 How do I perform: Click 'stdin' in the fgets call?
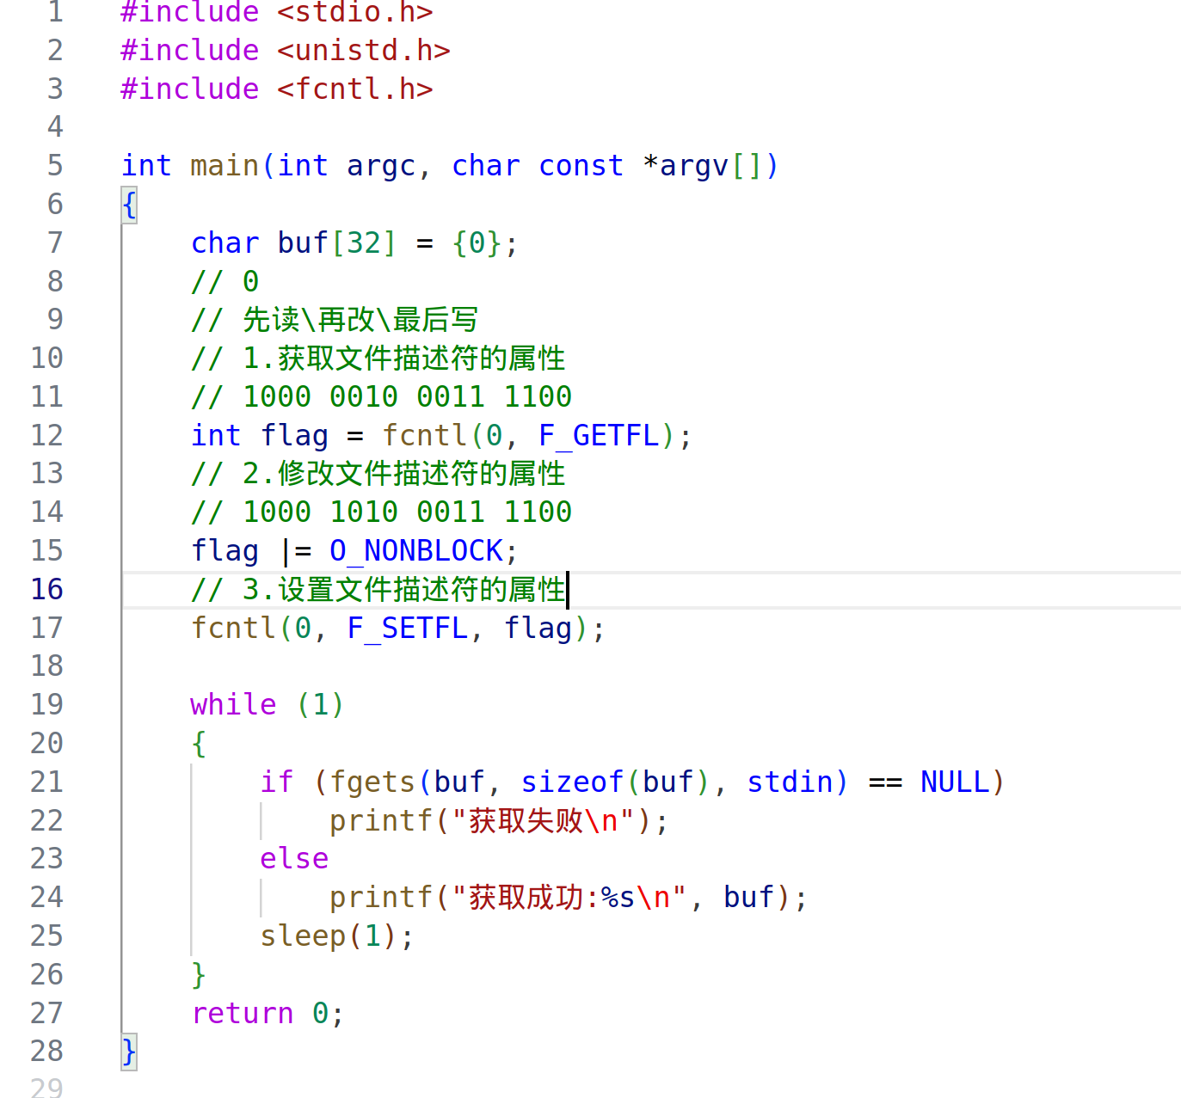[790, 782]
